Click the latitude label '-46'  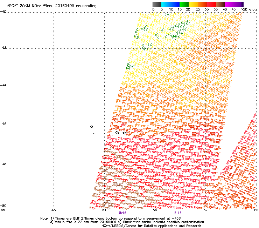(3, 124)
